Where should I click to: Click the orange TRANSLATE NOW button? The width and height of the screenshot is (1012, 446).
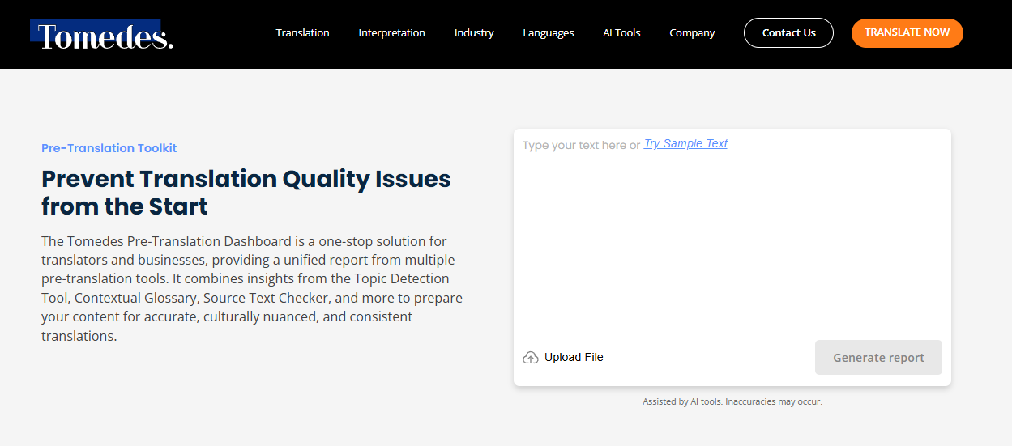907,33
